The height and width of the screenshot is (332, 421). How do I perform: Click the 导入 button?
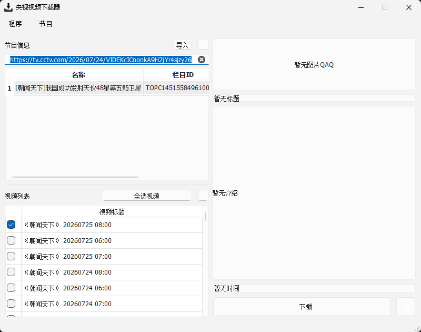click(x=182, y=45)
